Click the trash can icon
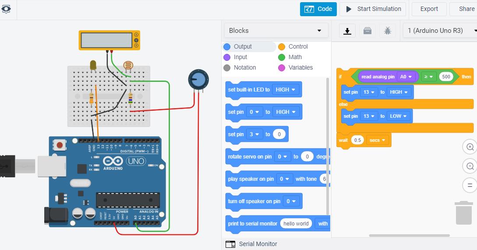 [x=464, y=212]
